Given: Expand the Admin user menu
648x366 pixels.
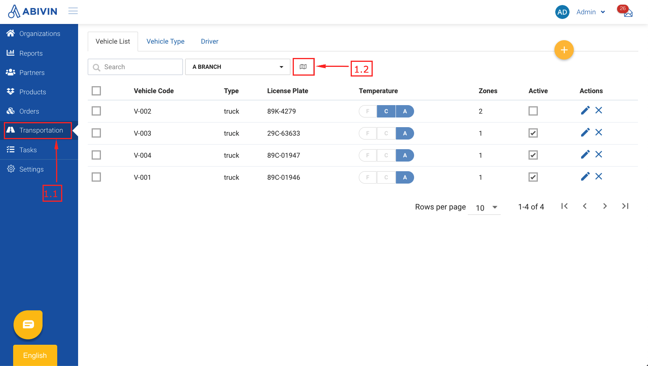Looking at the screenshot, I should [590, 12].
